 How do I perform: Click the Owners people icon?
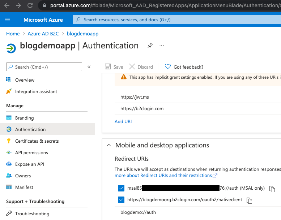[x=9, y=176]
